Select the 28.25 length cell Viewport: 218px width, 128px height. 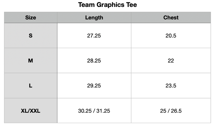[94, 61]
